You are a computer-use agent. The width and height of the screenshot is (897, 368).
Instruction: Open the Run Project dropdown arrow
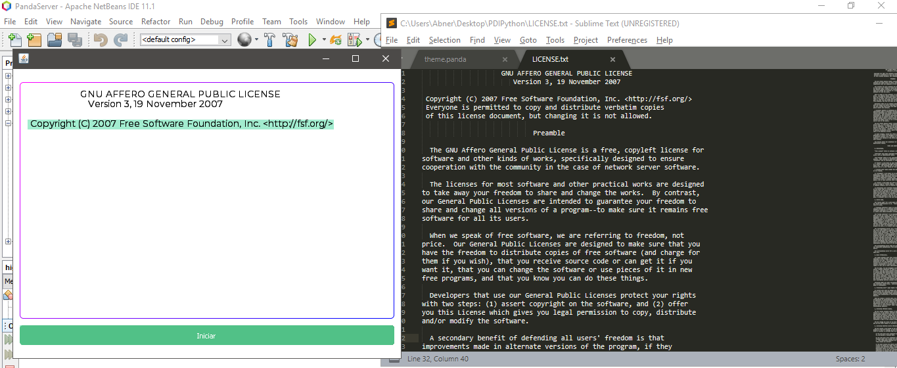click(324, 41)
